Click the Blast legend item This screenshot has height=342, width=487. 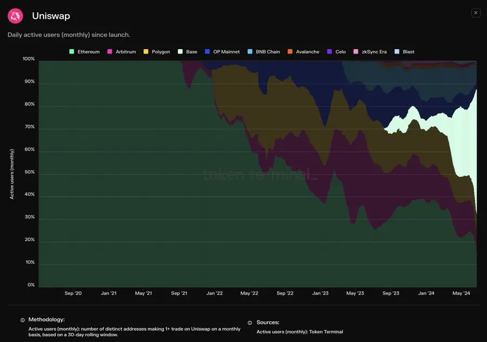click(x=404, y=52)
